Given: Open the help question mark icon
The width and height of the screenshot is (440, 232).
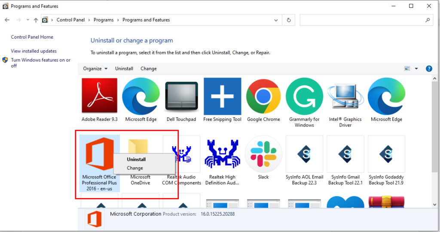Looking at the screenshot, I should point(429,69).
